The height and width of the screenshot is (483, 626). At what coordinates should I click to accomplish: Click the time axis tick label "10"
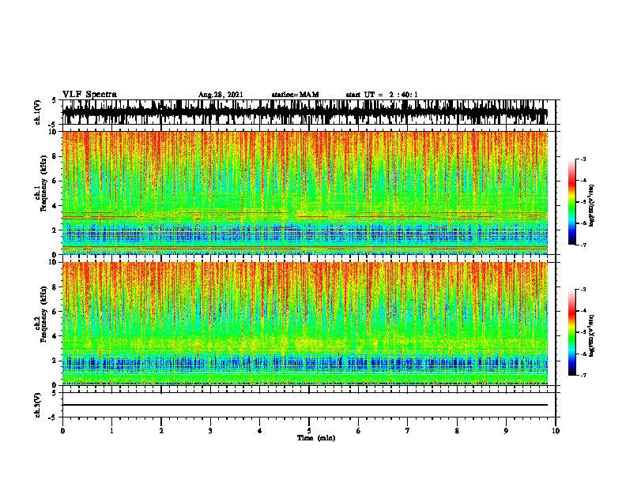click(x=556, y=431)
